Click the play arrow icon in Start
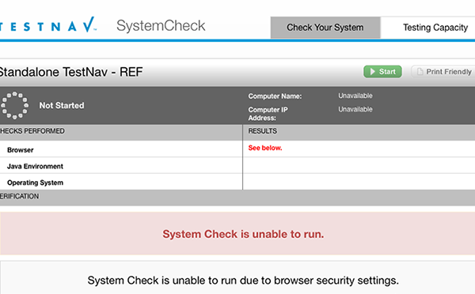 pyautogui.click(x=373, y=72)
